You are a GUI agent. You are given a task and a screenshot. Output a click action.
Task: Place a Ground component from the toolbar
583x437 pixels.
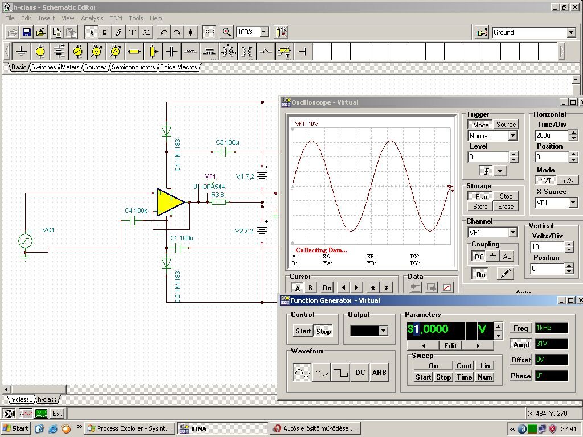pos(22,52)
